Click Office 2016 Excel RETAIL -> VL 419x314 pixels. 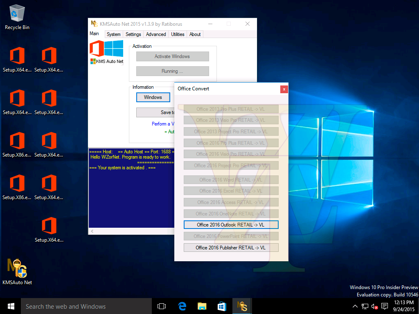tap(231, 191)
